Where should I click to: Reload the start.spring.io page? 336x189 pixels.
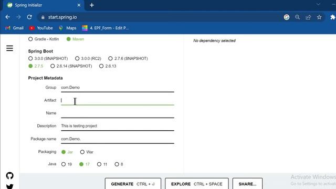29,17
